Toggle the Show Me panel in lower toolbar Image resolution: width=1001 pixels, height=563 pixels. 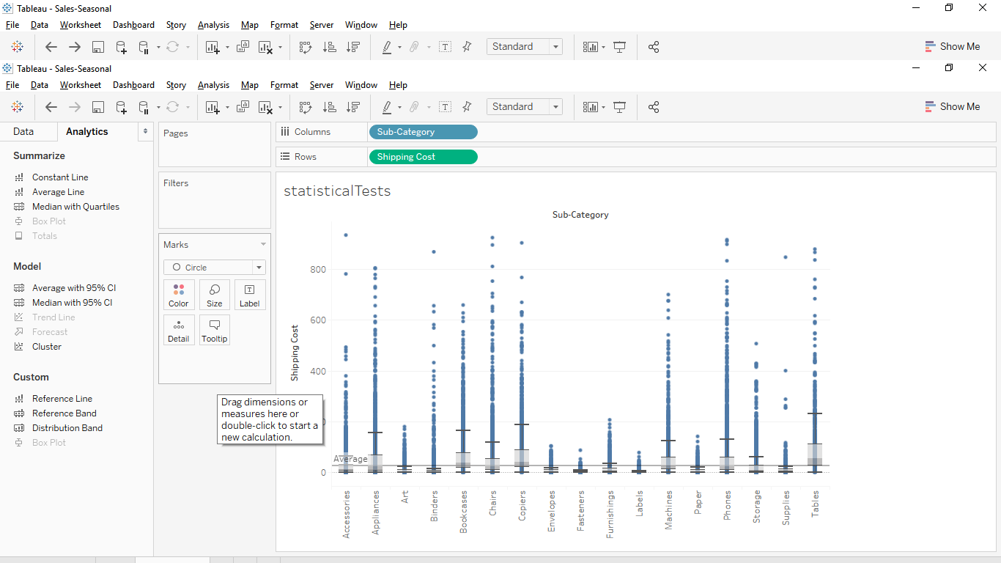click(x=952, y=107)
